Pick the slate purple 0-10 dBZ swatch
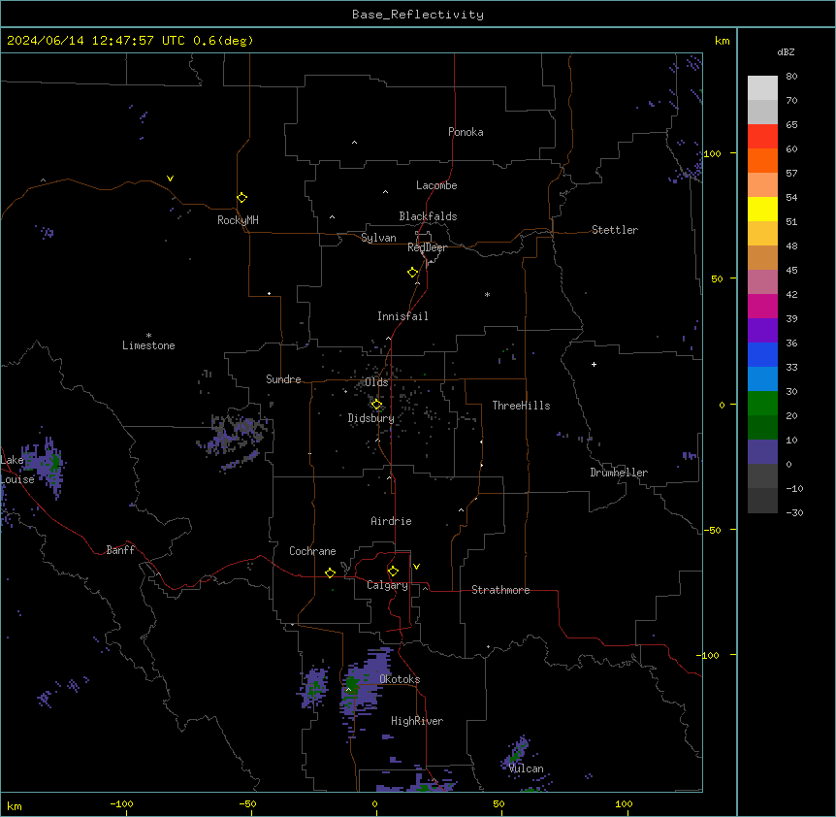836x817 pixels. tap(762, 452)
